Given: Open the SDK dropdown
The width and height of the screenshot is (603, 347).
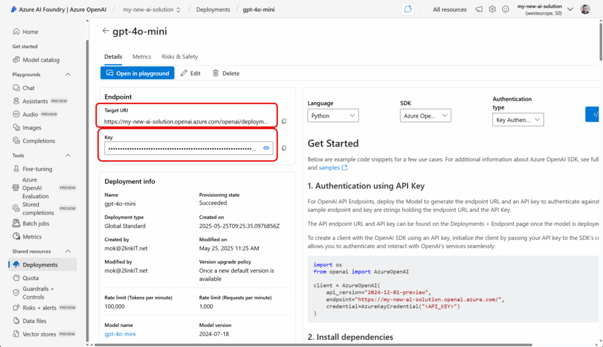Looking at the screenshot, I should pos(425,115).
